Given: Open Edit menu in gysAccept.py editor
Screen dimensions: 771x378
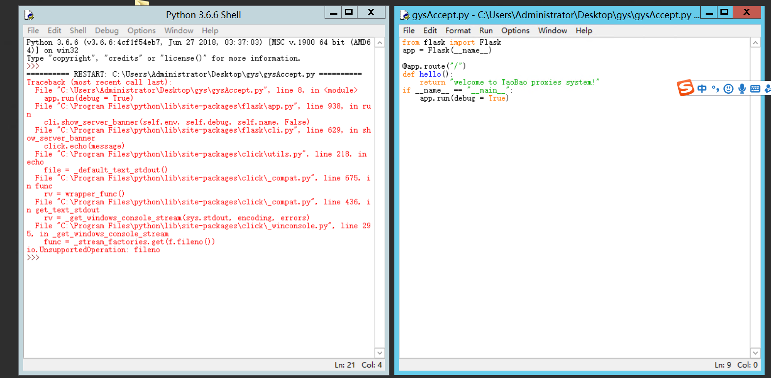Looking at the screenshot, I should click(x=430, y=30).
